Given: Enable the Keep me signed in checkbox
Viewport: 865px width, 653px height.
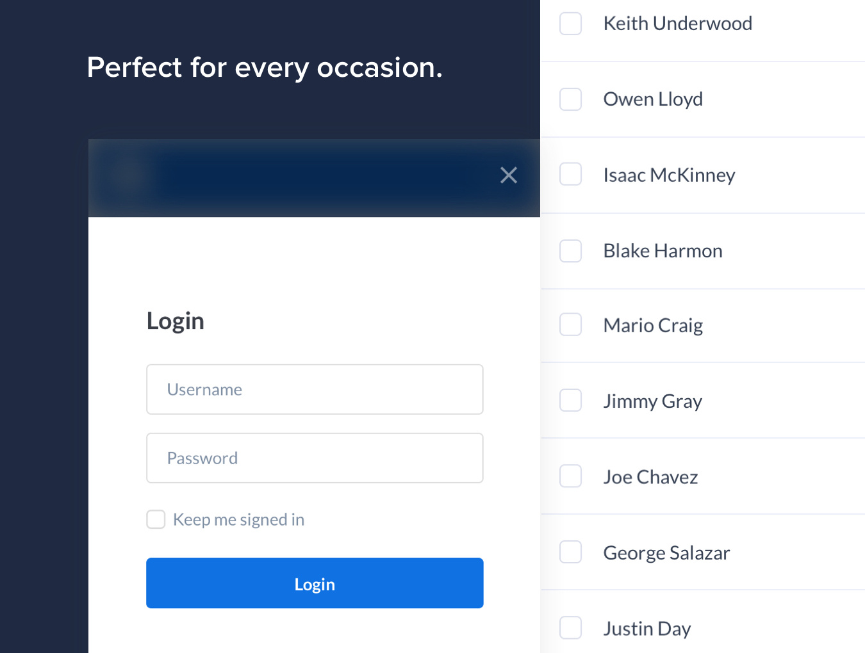Looking at the screenshot, I should click(x=156, y=519).
